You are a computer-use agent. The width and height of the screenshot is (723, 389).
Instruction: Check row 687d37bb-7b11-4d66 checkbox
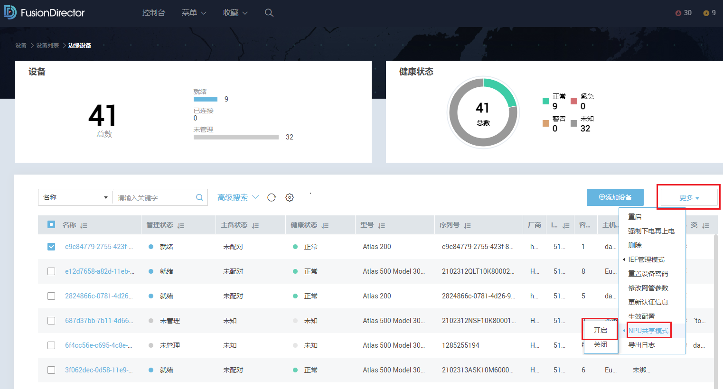[51, 321]
